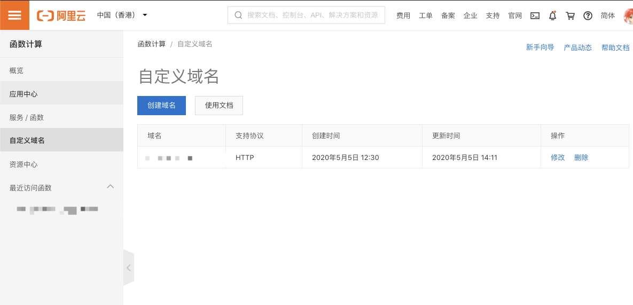Open the notifications bell

[x=553, y=15]
